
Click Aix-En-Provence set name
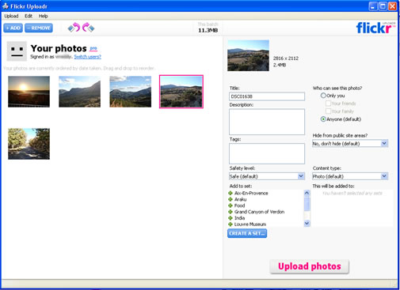(251, 193)
